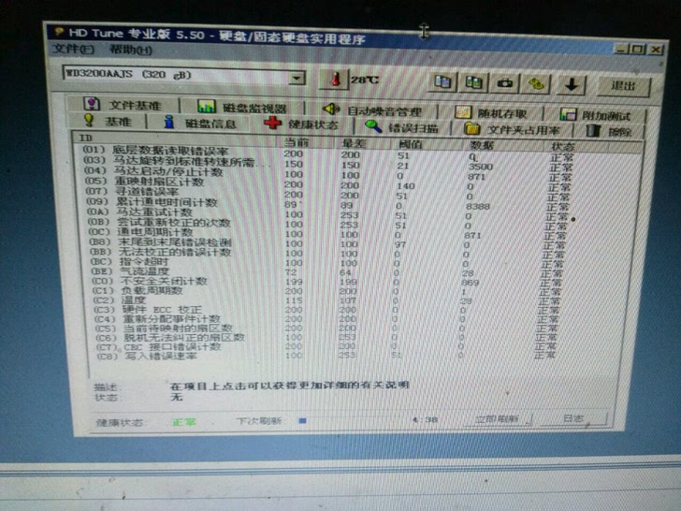Close the HD Tune window
Screen dimensions: 681x511
click(x=655, y=50)
